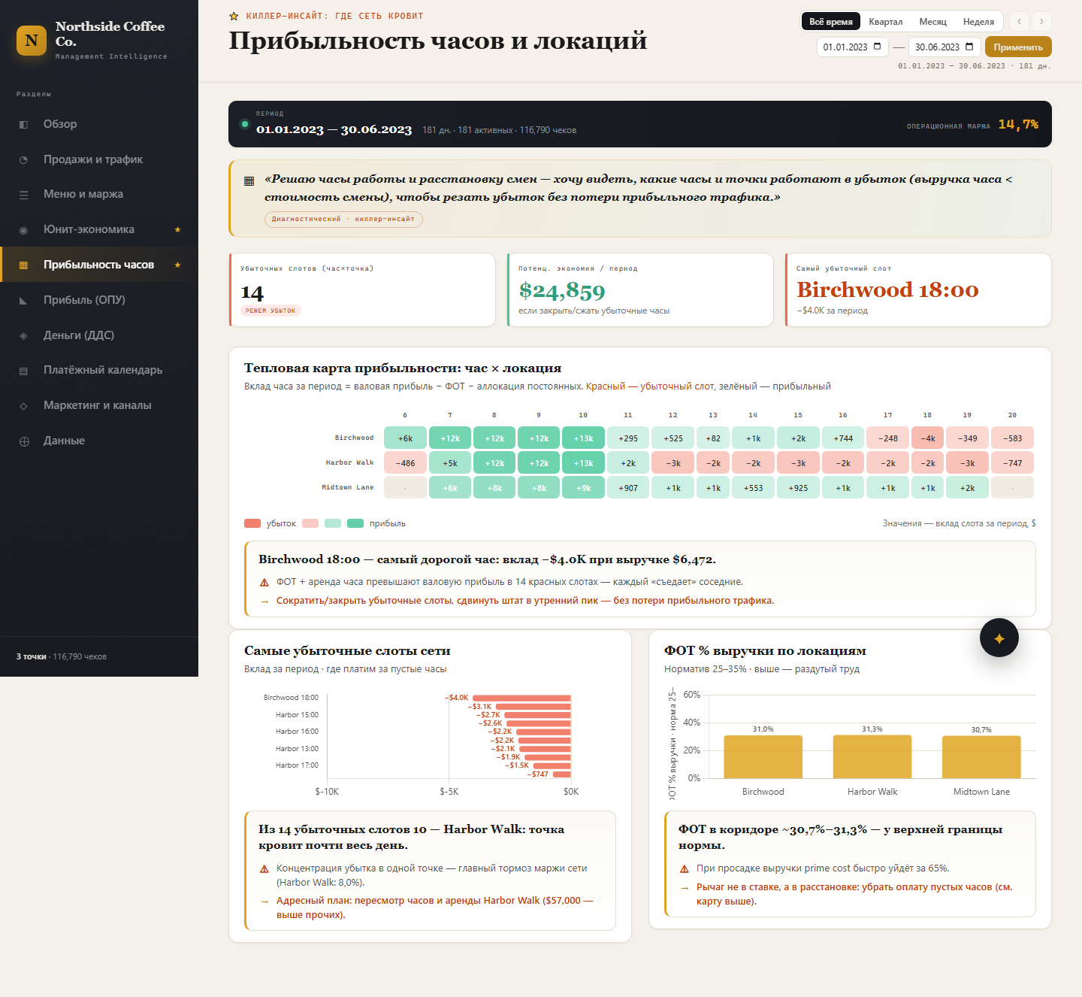Select the Месяц period tab

point(933,22)
